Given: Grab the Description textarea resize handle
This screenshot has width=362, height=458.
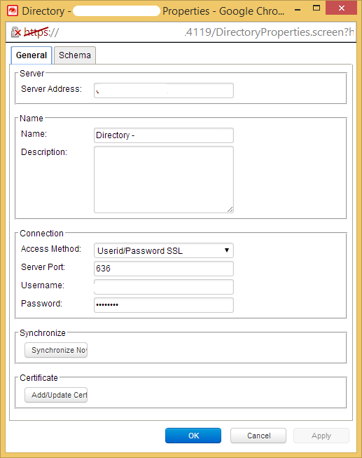Looking at the screenshot, I should point(230,210).
